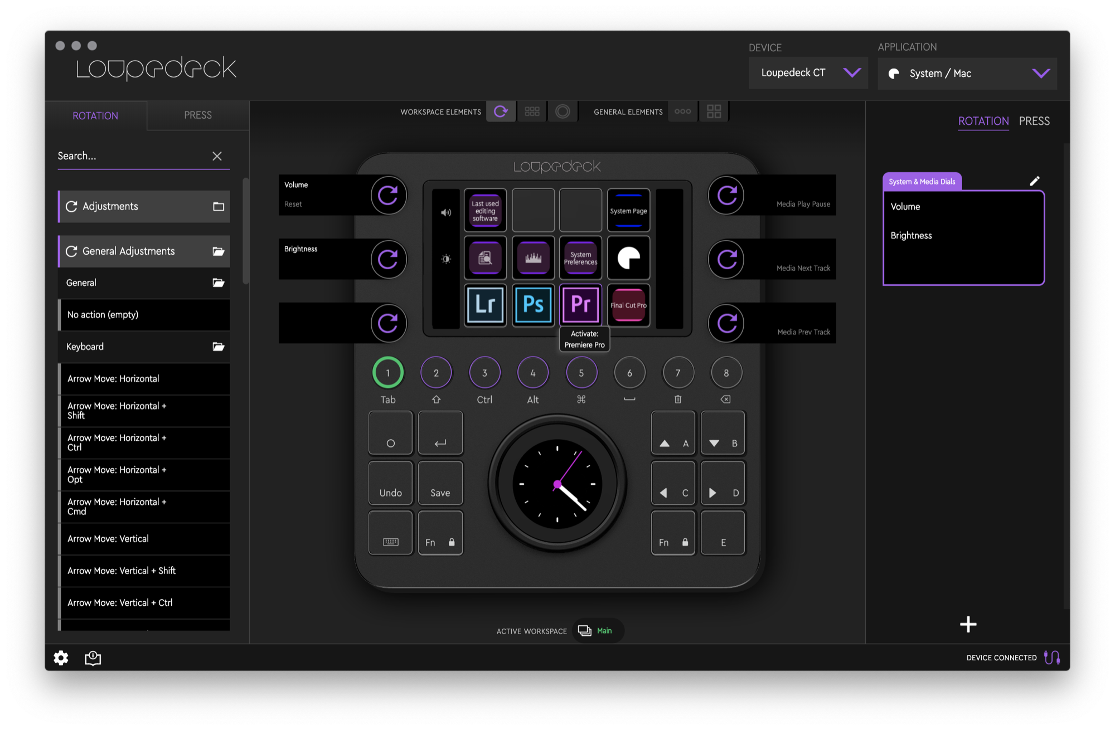The width and height of the screenshot is (1115, 730).
Task: Click the pencil edit icon for dials
Action: (1034, 181)
